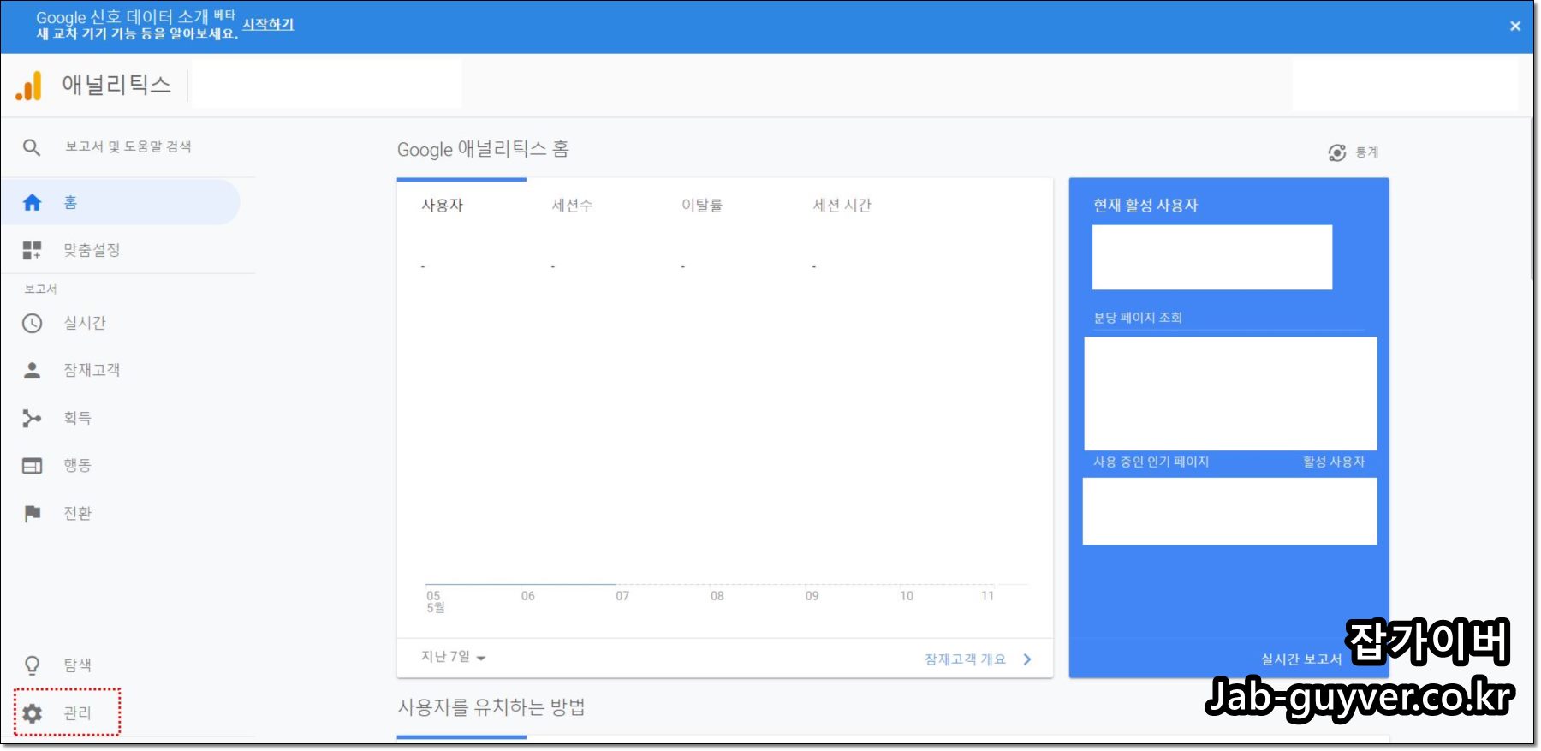
Task: Click the Realtime (실시간) clock icon
Action: (x=32, y=323)
